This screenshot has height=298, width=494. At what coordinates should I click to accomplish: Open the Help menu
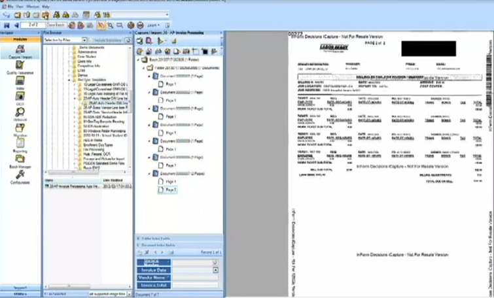click(46, 7)
